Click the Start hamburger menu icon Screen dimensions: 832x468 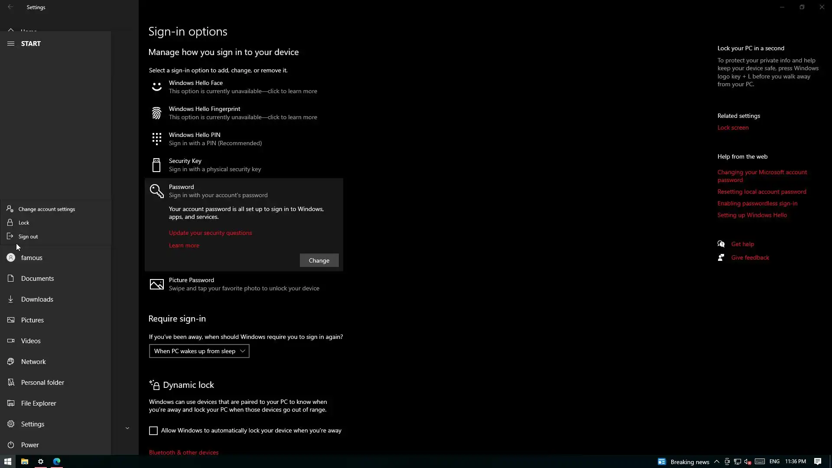(11, 43)
